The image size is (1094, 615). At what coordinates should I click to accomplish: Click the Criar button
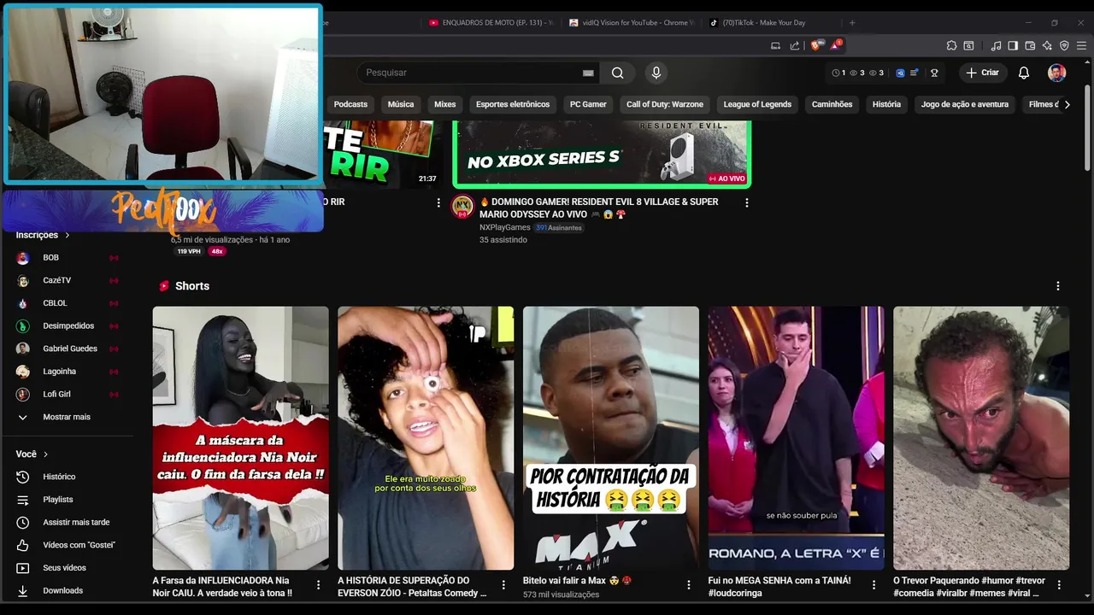(983, 73)
